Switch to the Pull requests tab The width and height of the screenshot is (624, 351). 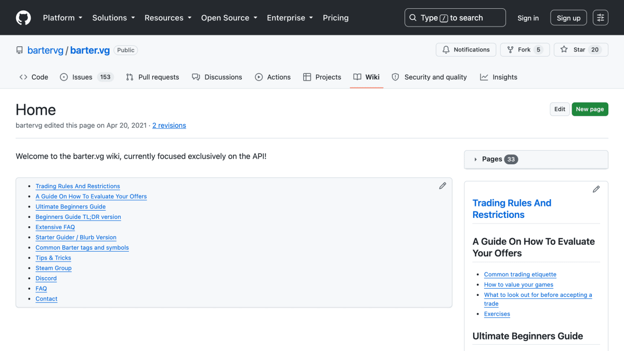coord(152,77)
